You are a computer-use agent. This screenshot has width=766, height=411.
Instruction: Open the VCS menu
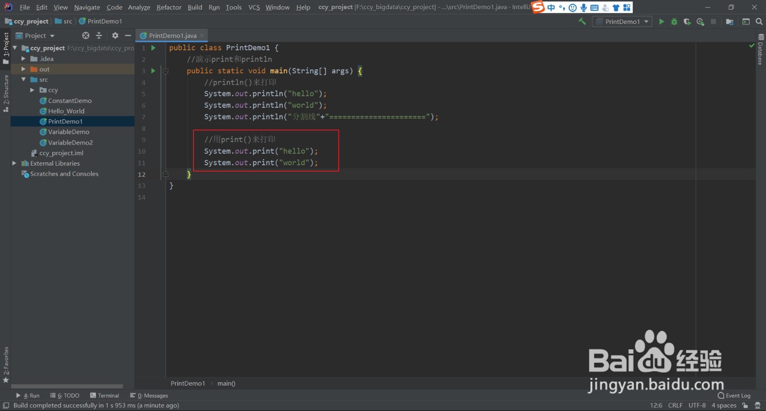(x=254, y=7)
